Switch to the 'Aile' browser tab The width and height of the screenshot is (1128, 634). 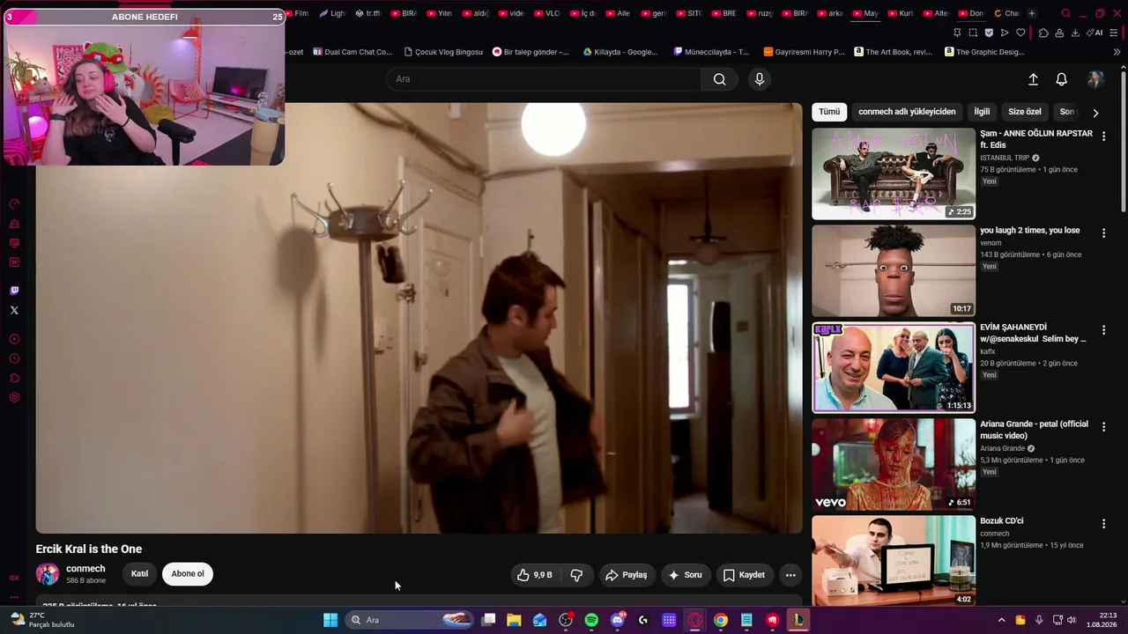click(x=617, y=13)
